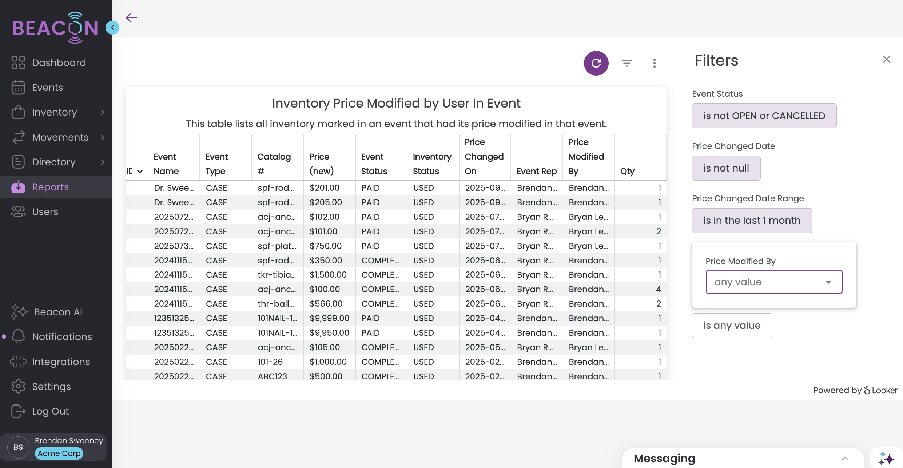Open the Integrations puzzle item

(x=61, y=362)
